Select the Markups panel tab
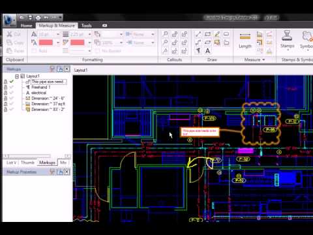Screen dimensions: 313x235 [47, 163]
